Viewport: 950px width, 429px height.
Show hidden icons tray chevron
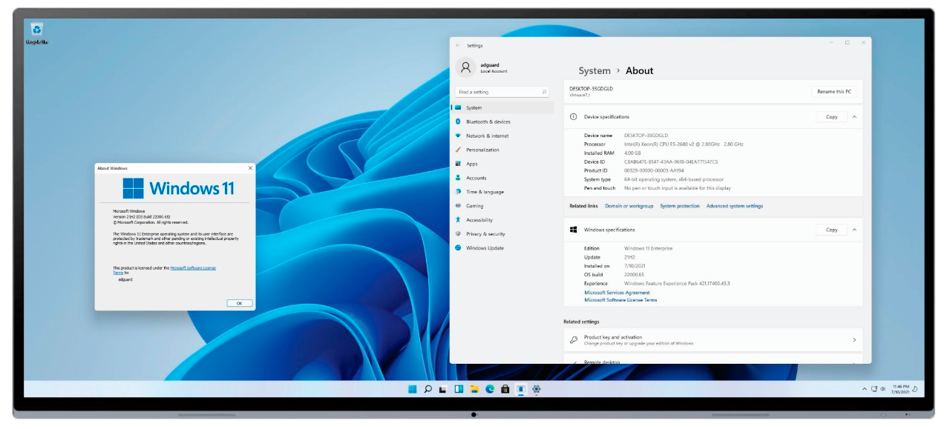coord(864,389)
